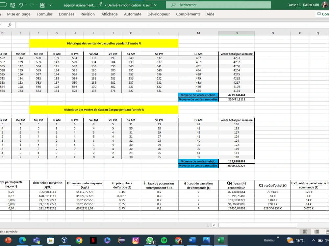Click the i : taux de possession header
This screenshot has height=246, width=329.
(159, 185)
